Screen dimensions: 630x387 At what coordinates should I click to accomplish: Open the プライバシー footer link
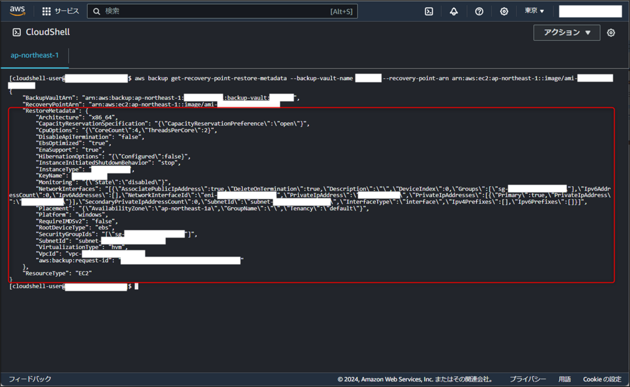point(528,379)
